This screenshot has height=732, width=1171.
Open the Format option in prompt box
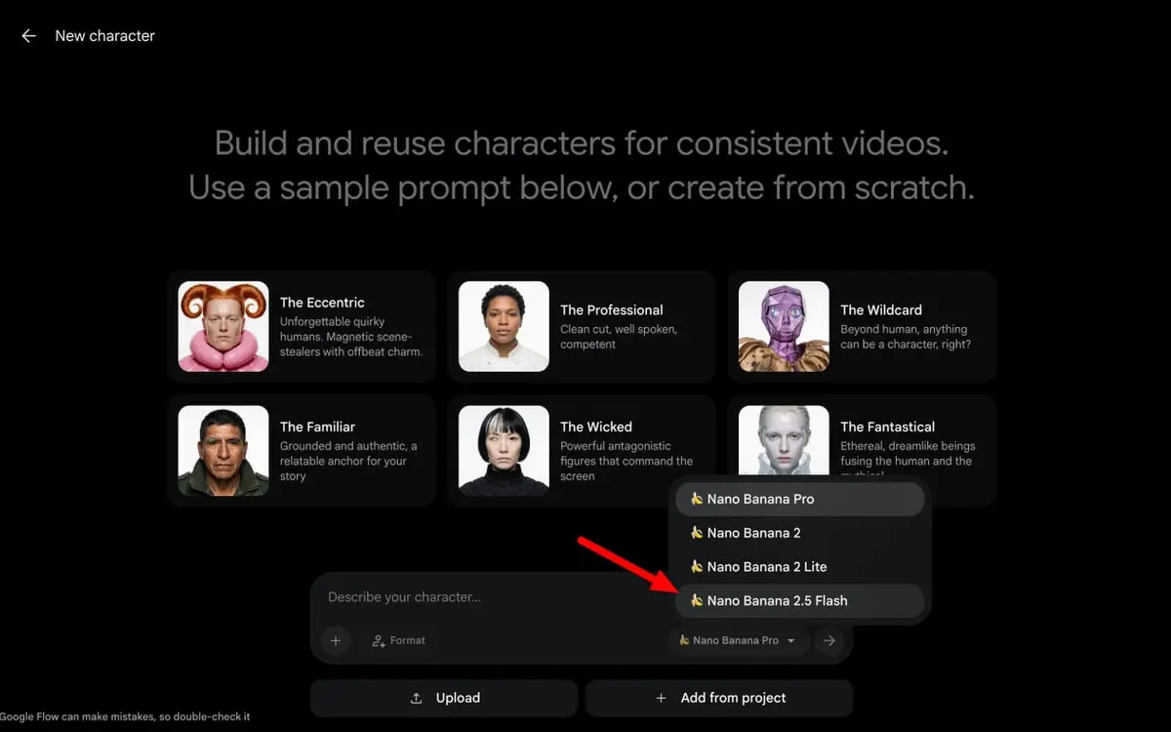click(x=398, y=640)
